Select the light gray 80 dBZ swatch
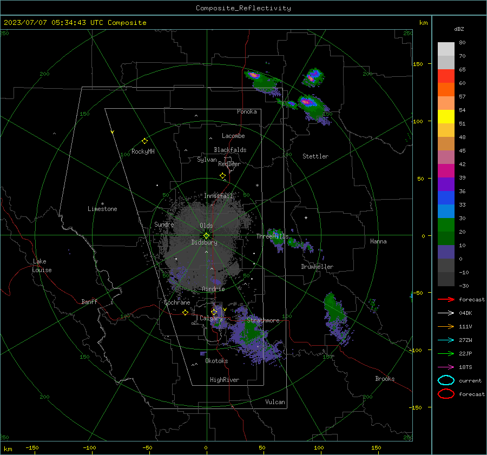 point(446,49)
